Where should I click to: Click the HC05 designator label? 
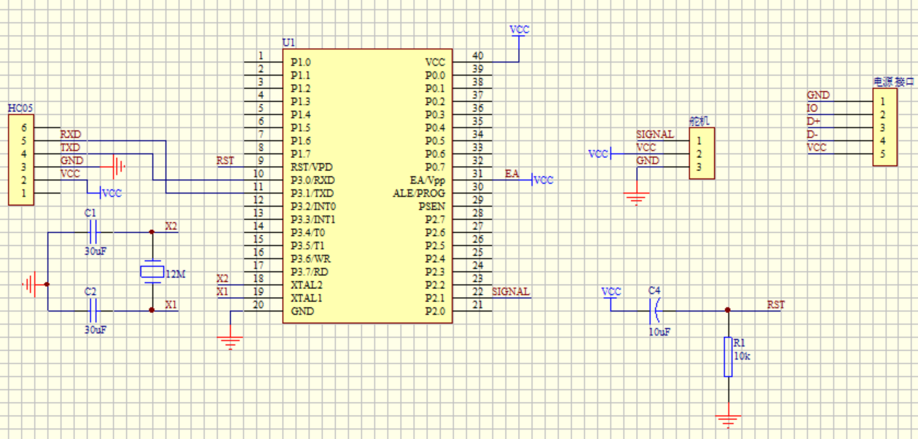tap(20, 108)
